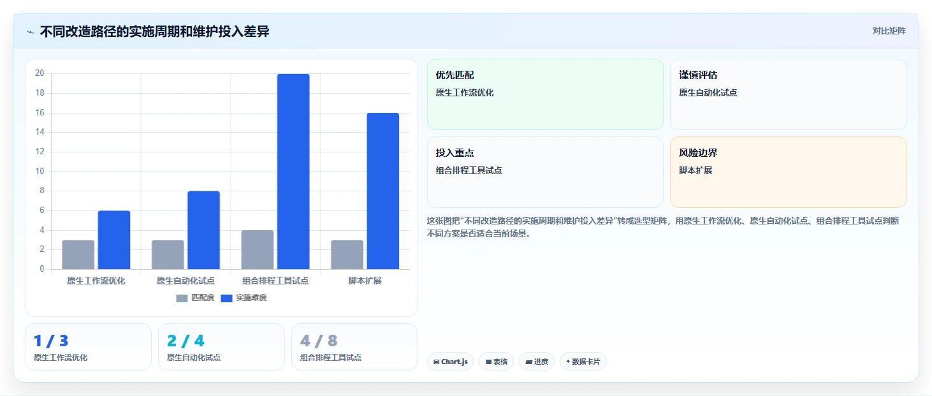Click the gray bar for 脚本扩展
Screen dimensions: 932x396
[347, 254]
